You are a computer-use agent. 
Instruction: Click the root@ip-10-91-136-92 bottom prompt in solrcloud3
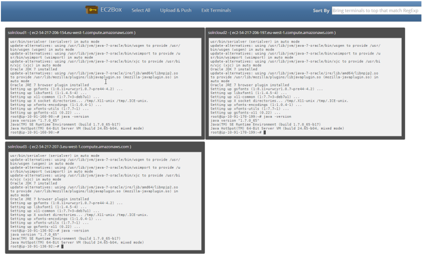(35, 247)
